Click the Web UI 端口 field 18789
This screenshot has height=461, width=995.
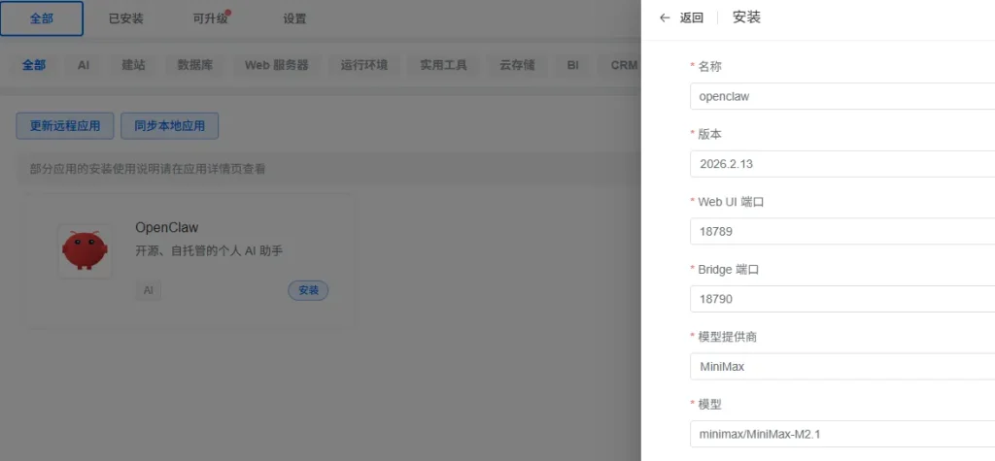tap(842, 231)
